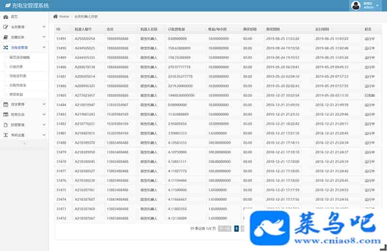Click the admin user avatar
387x251 pixels.
pyautogui.click(x=356, y=6)
